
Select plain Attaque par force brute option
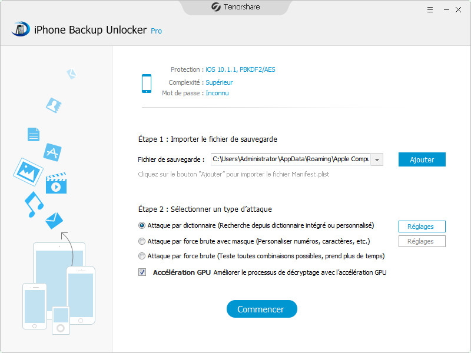click(142, 256)
